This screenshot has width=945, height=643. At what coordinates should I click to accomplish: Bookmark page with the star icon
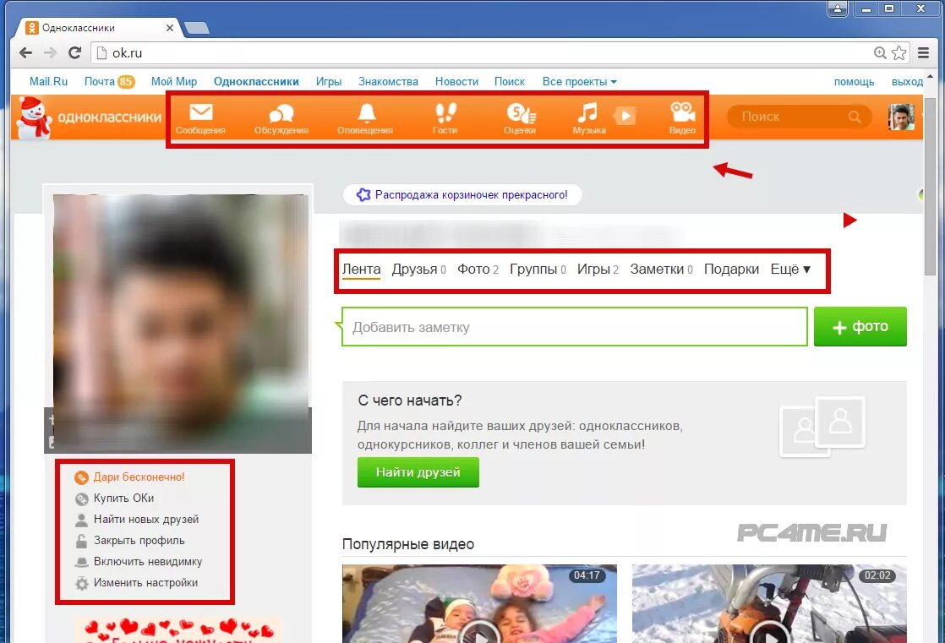coord(899,53)
